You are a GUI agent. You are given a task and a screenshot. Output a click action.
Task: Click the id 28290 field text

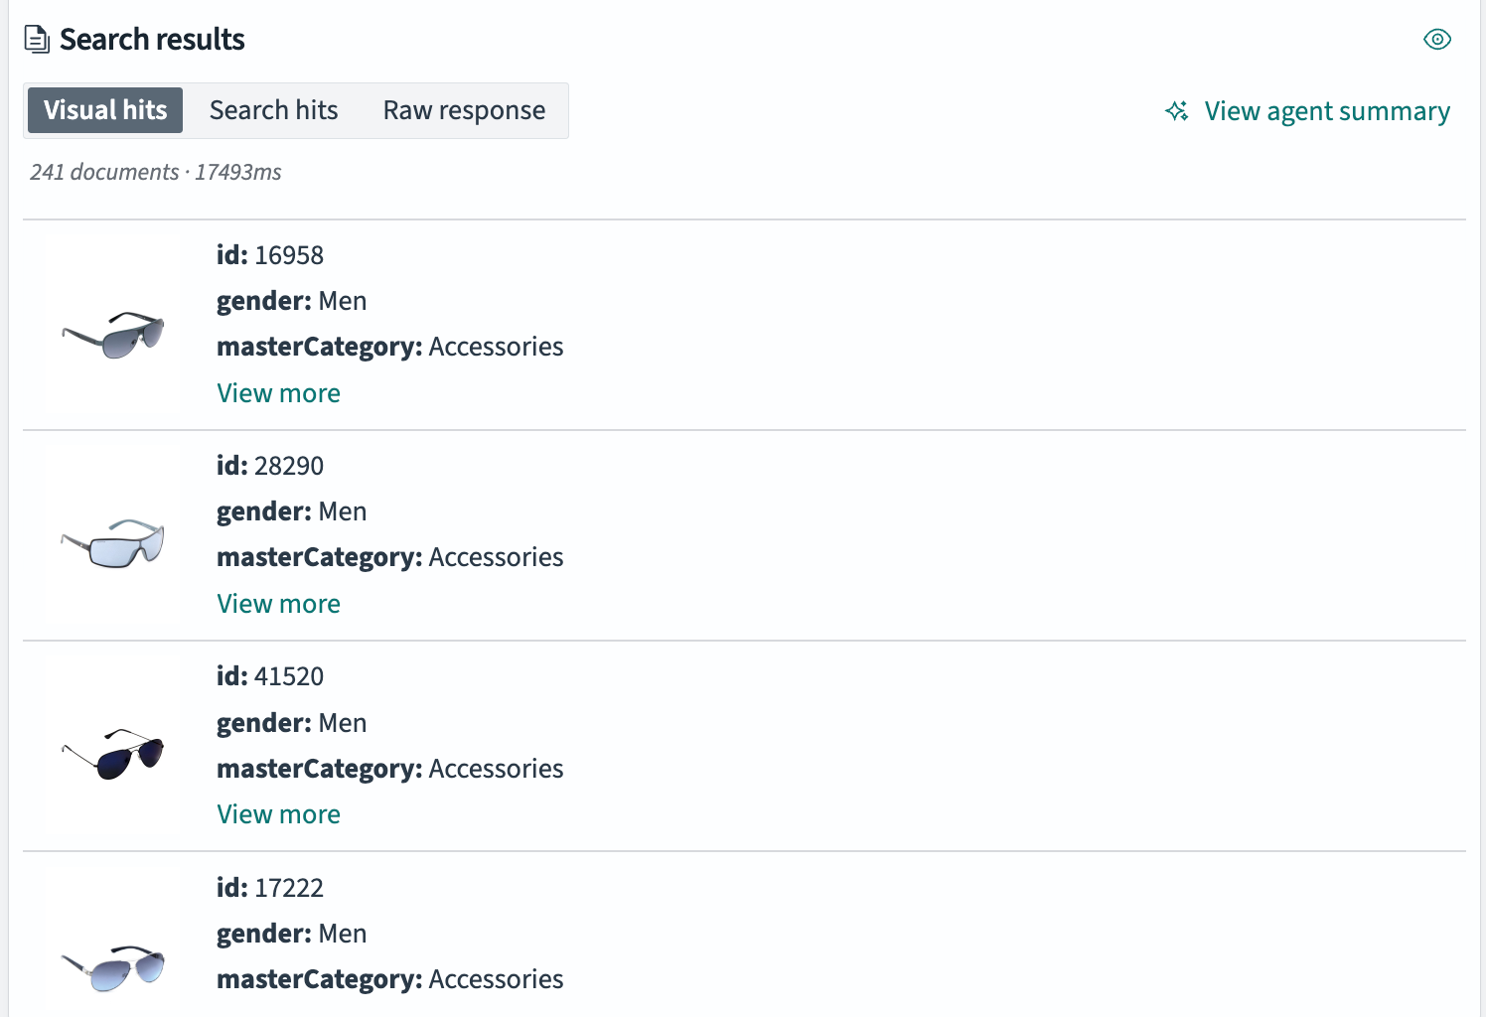[270, 466]
